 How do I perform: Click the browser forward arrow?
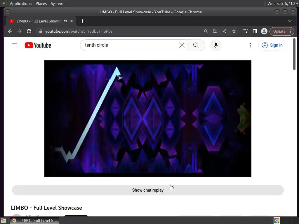pos(20,31)
